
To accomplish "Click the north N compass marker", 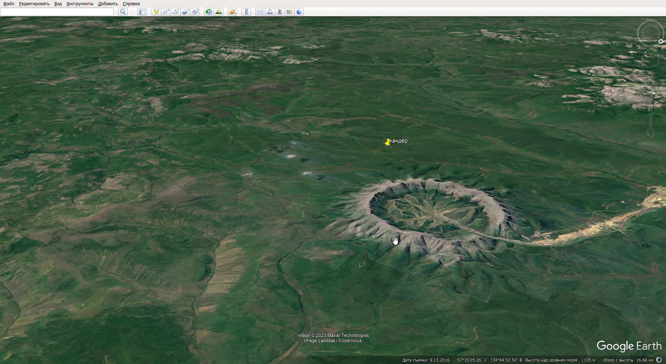I will point(660,41).
